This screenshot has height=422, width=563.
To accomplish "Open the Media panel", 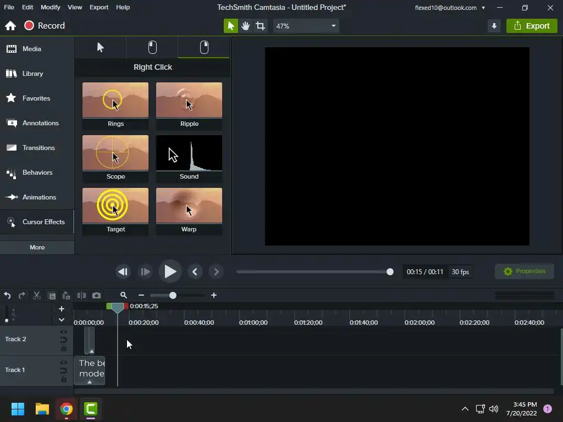I will click(x=37, y=49).
